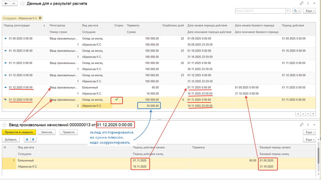
Task: Select the '16 000,00' sum cell
Action: pos(143,93)
